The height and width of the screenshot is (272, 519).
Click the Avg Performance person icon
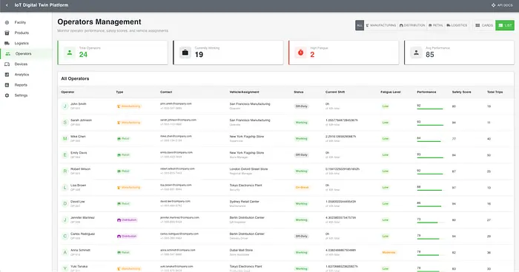(x=416, y=52)
